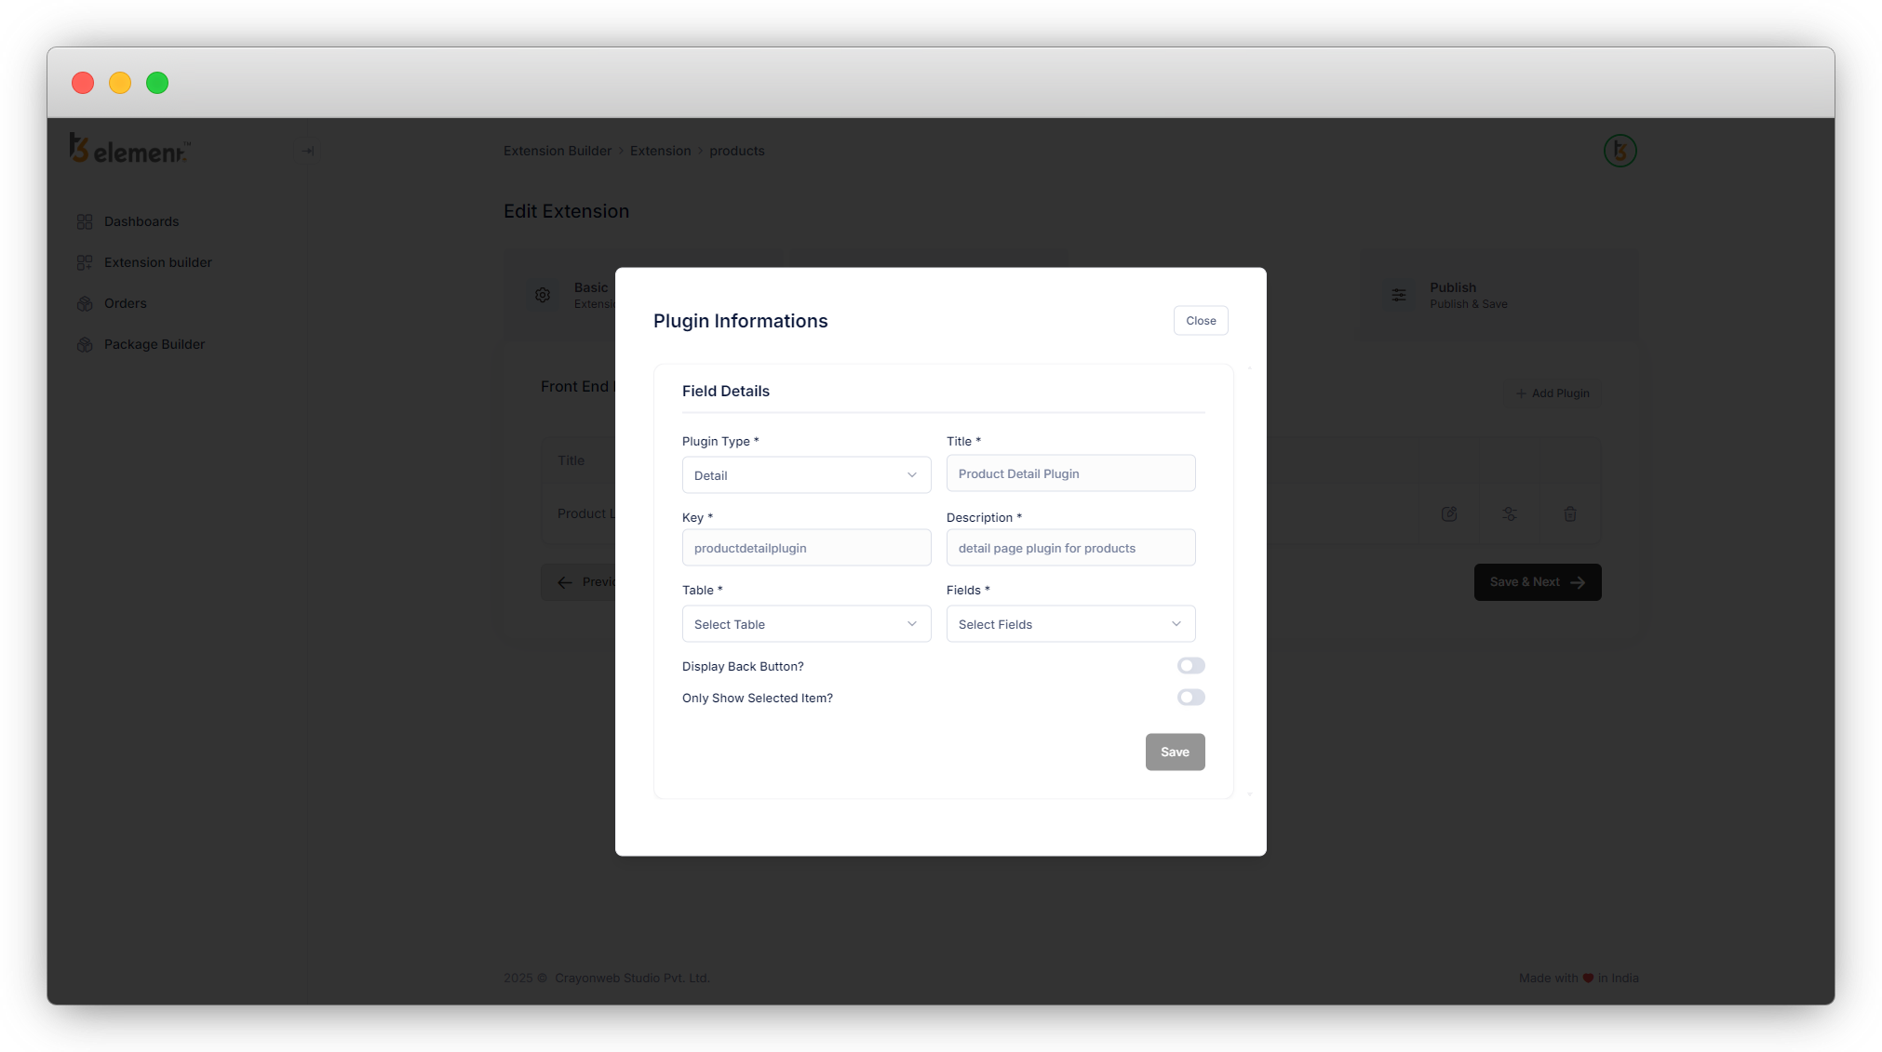Click the plugin settings sliders icon

1509,514
